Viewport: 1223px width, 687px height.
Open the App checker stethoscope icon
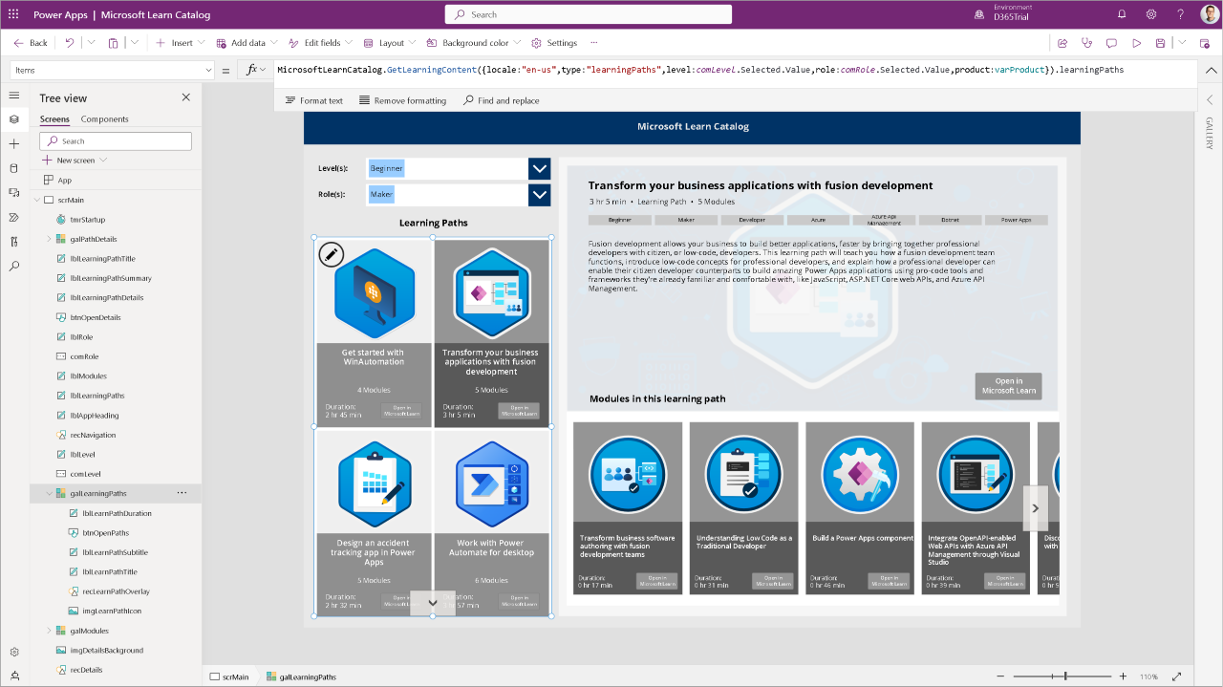(1086, 42)
